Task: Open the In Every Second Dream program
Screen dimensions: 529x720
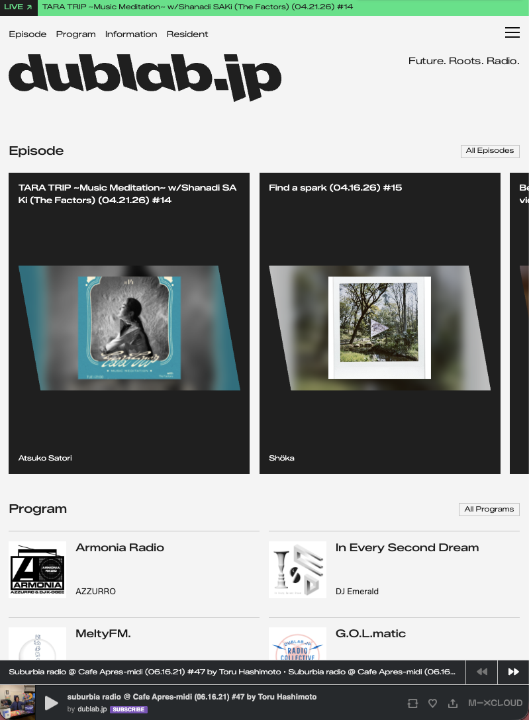Action: (x=407, y=548)
